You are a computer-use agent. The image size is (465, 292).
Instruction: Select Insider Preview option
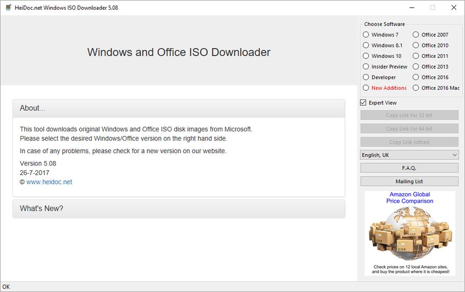(366, 67)
